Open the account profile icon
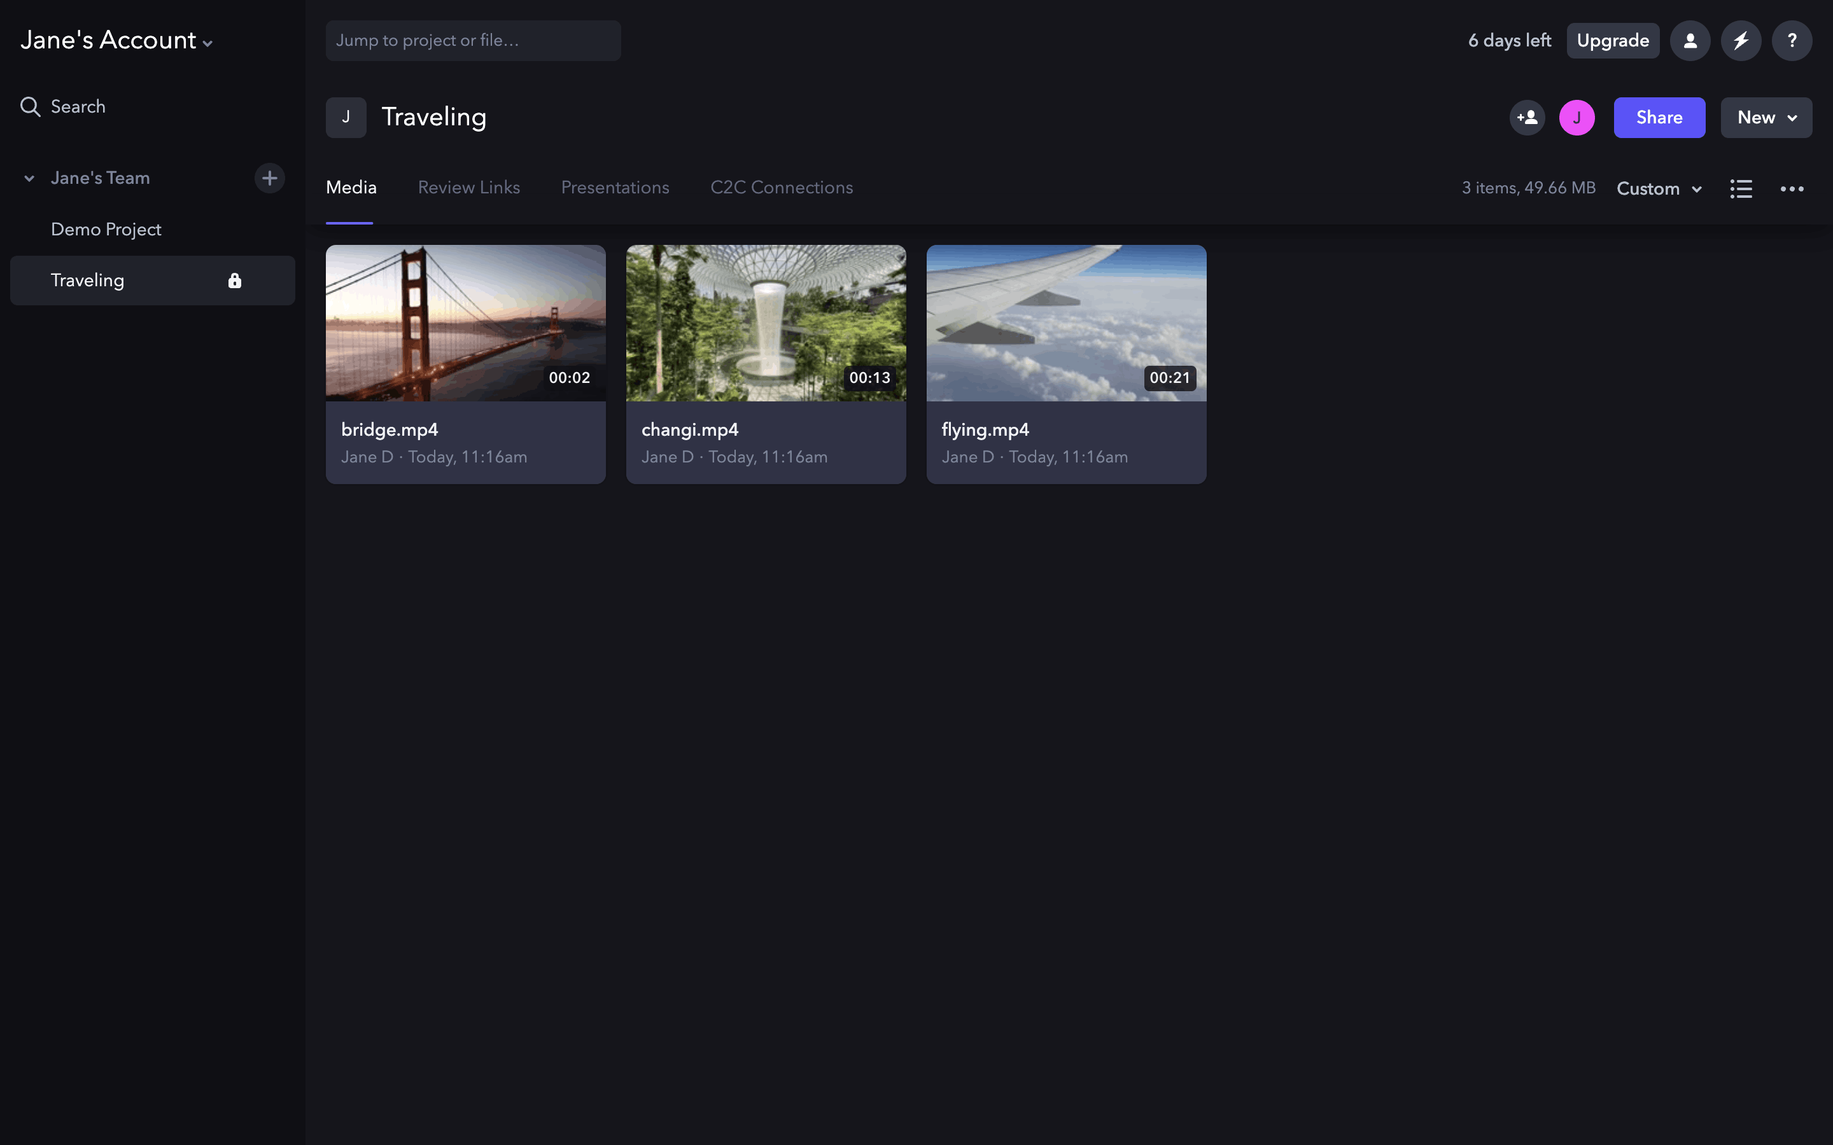Viewport: 1833px width, 1145px height. pos(1690,41)
